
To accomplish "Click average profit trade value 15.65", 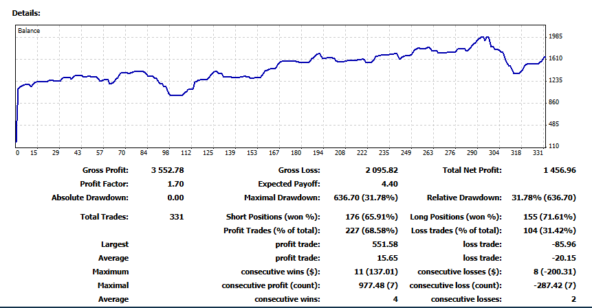I will pyautogui.click(x=387, y=258).
